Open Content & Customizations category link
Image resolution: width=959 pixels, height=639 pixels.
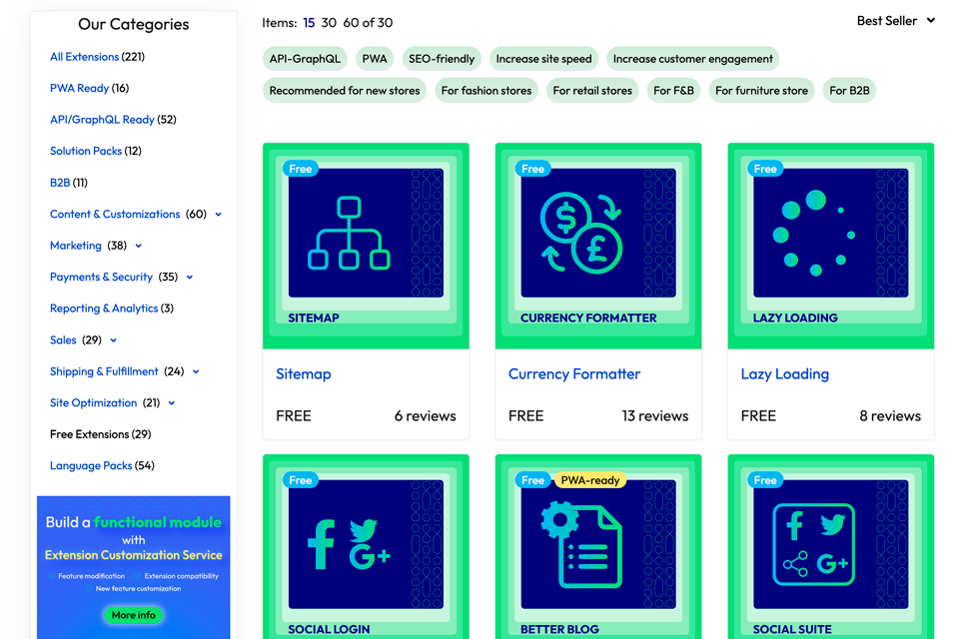[x=115, y=214]
